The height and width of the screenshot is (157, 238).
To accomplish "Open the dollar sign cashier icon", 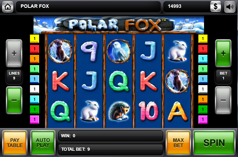I will click(216, 6).
